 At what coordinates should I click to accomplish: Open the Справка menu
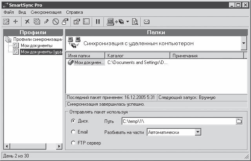point(75,12)
